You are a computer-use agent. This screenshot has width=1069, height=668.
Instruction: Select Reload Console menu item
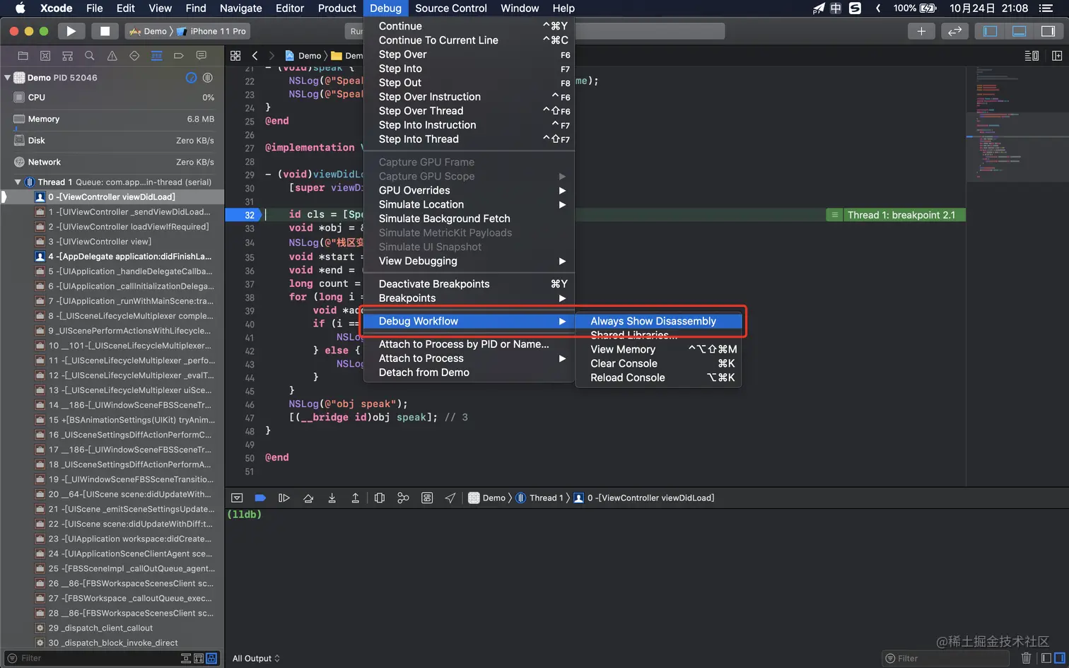[x=658, y=377]
